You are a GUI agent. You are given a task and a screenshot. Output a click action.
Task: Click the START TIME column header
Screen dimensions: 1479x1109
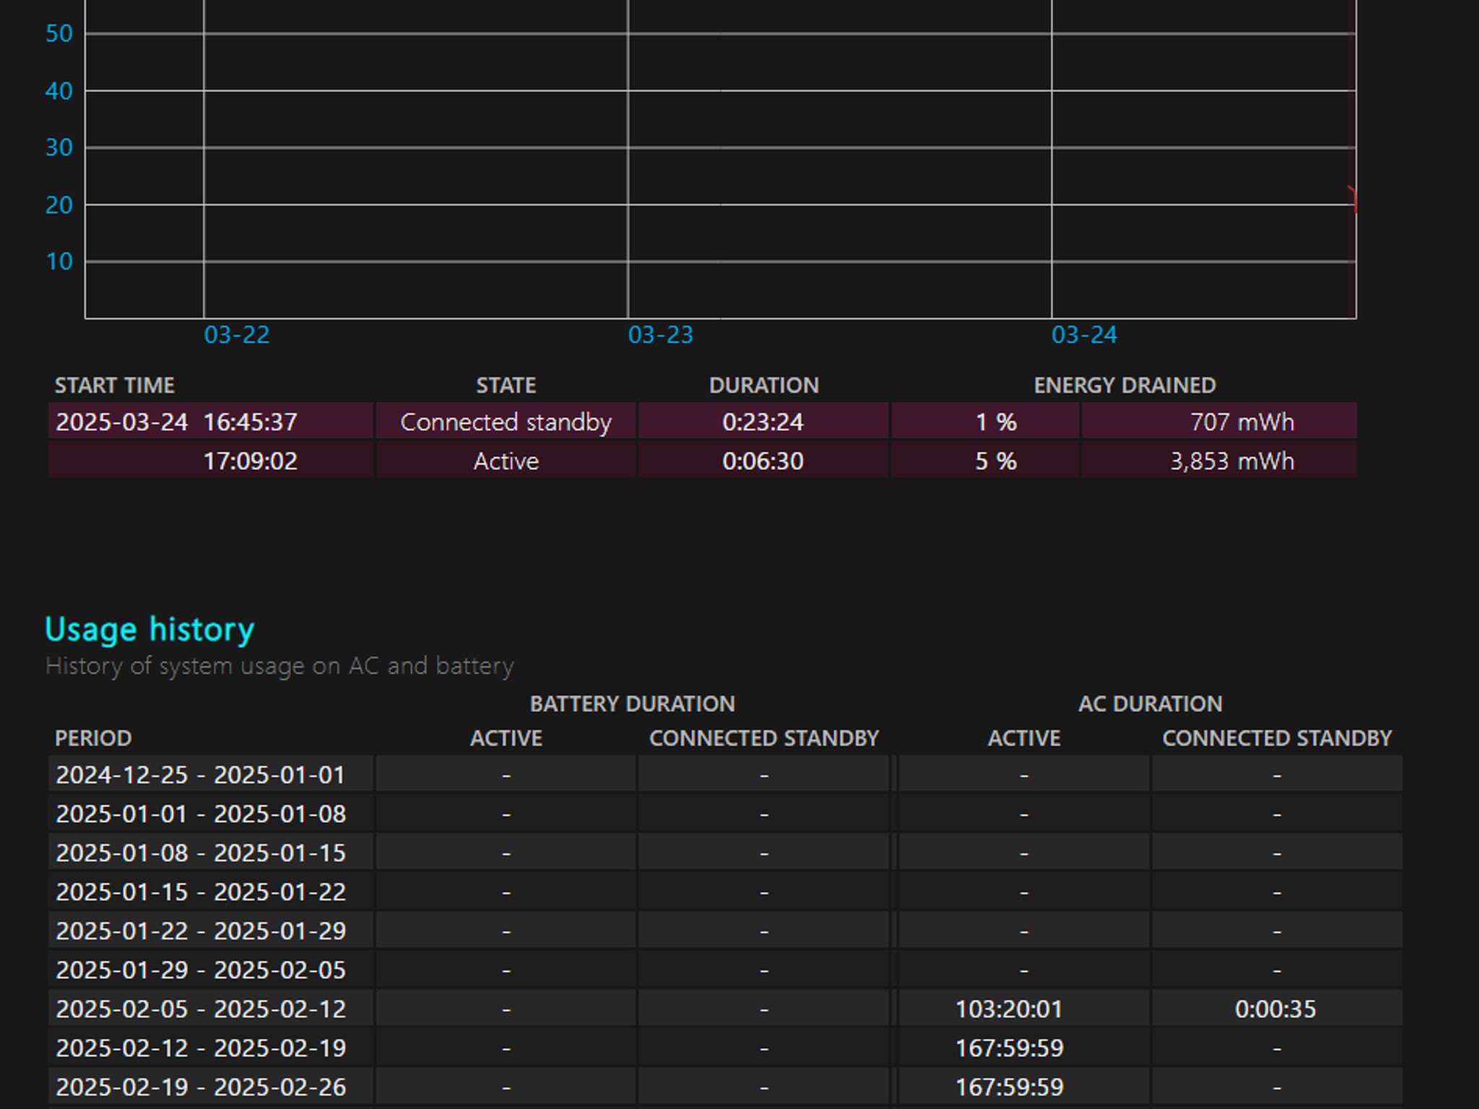115,385
